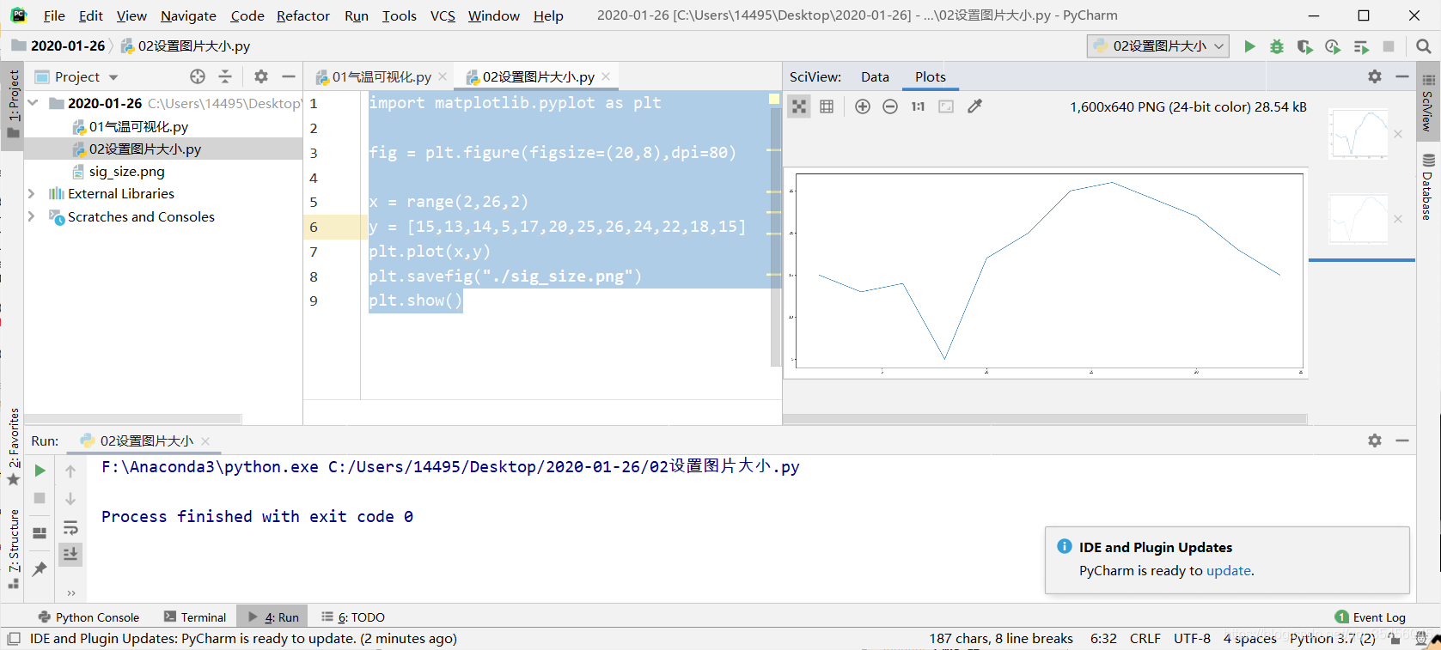Open the File menu

[54, 15]
